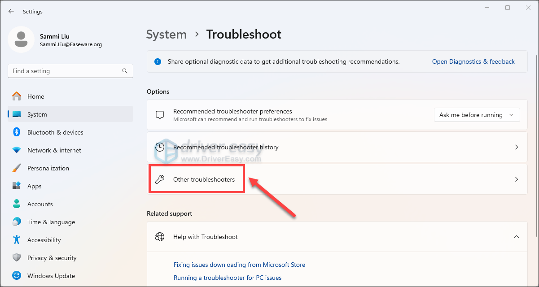Click the Privacy & security shield icon

coord(17,258)
